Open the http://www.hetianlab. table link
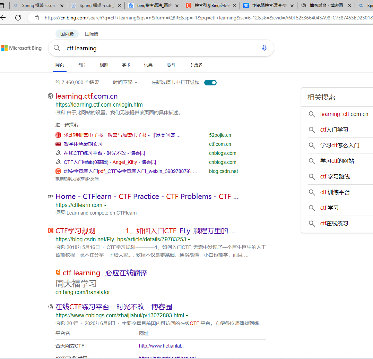The width and height of the screenshot is (373, 359). [x=161, y=346]
